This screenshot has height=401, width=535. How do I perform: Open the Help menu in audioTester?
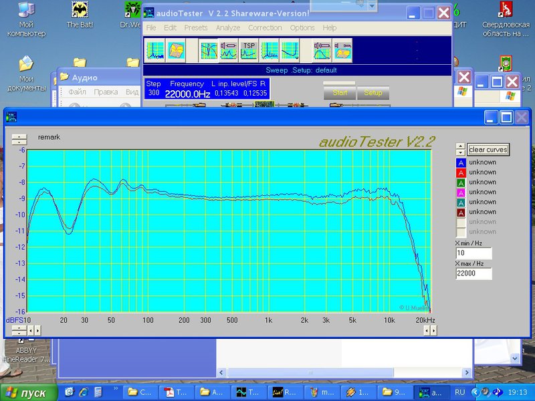tap(330, 27)
